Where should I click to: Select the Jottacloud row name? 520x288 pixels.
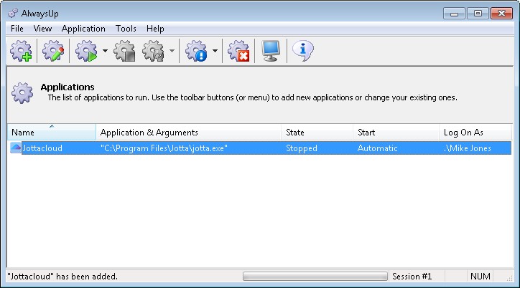(42, 148)
